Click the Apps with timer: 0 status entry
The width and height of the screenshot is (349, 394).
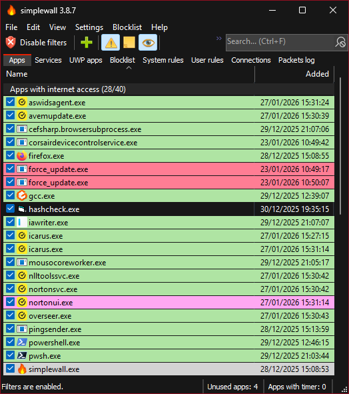(297, 387)
